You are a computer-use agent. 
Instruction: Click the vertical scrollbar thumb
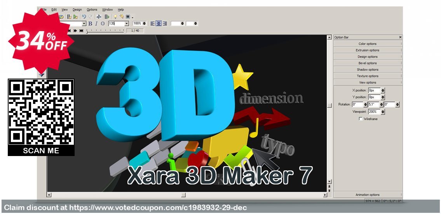click(329, 105)
